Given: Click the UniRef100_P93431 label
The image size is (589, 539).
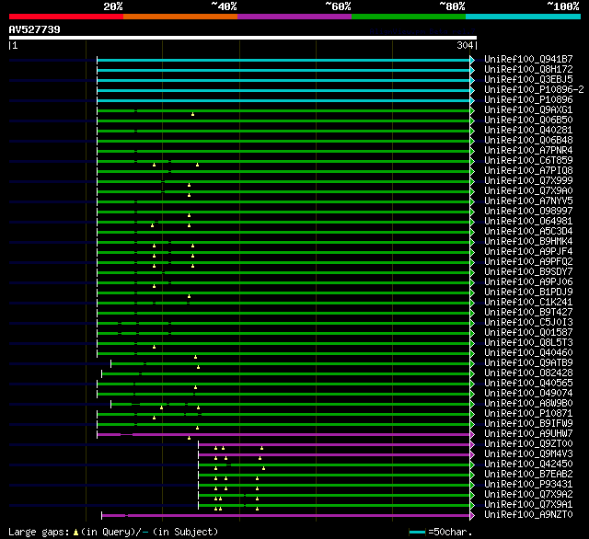Looking at the screenshot, I should (x=528, y=485).
